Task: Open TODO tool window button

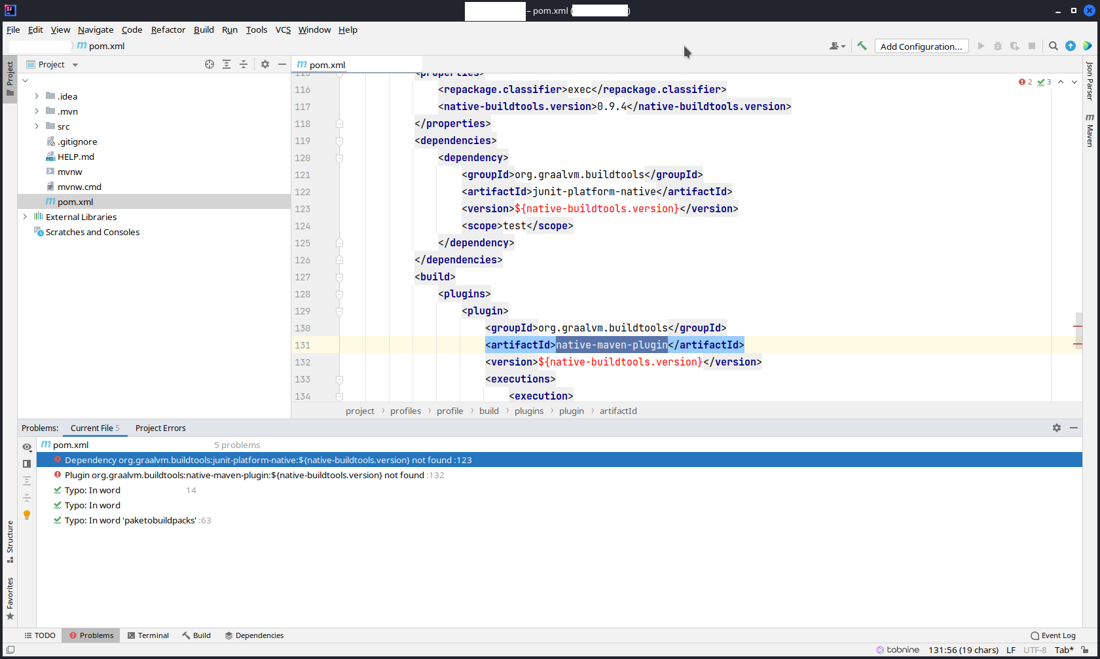Action: [40, 635]
